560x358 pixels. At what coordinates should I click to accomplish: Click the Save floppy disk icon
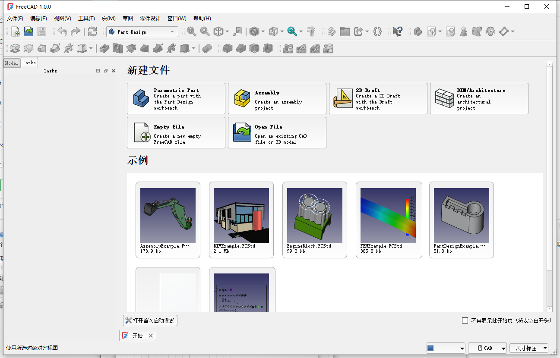coord(41,31)
